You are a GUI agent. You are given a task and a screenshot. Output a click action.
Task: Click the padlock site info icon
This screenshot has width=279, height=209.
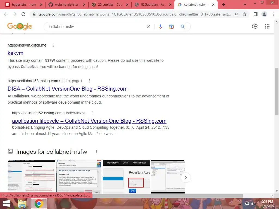click(34, 14)
